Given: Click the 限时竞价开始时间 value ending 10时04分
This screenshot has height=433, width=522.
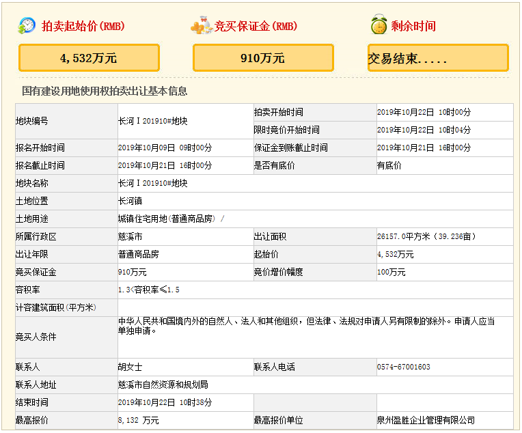Looking at the screenshot, I should (424, 130).
